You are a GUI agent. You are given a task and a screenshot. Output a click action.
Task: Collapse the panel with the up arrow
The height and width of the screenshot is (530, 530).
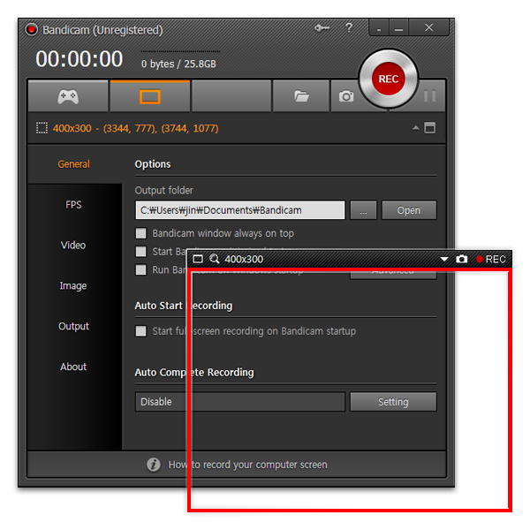click(416, 128)
